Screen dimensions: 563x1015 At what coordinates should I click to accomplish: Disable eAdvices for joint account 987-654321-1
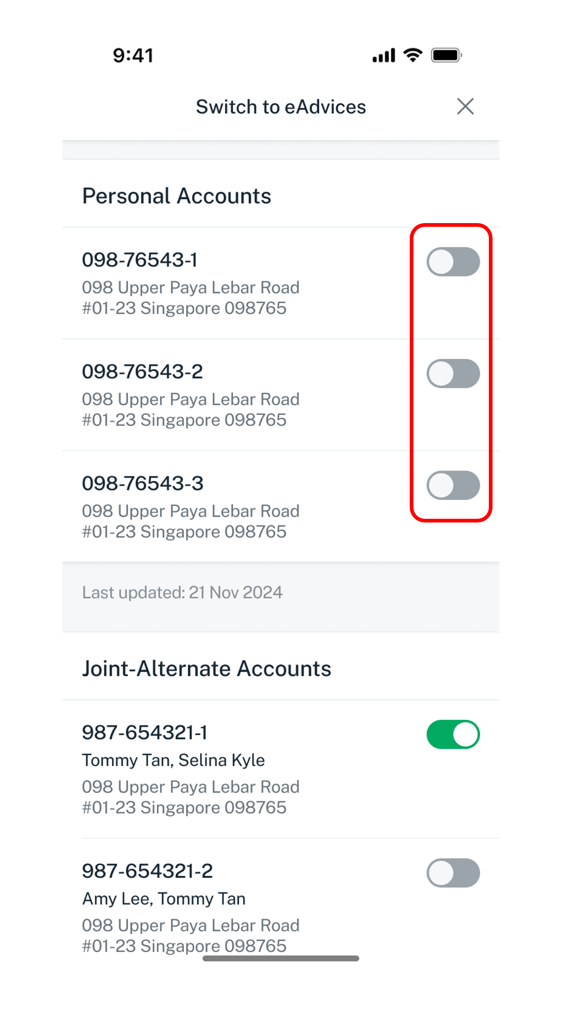pyautogui.click(x=453, y=734)
